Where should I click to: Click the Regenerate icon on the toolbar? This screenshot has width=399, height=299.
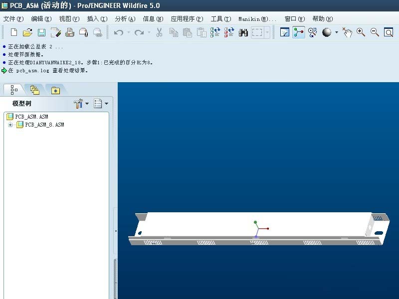click(x=214, y=32)
